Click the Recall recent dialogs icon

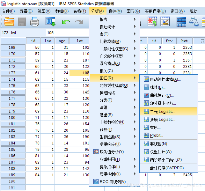point(50,22)
